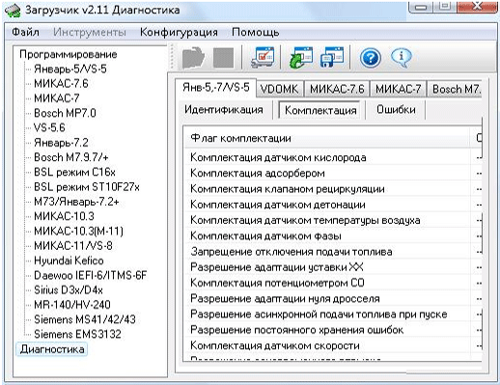Select M73/Январь-7.2+ in the tree
The image size is (500, 385).
click(76, 202)
